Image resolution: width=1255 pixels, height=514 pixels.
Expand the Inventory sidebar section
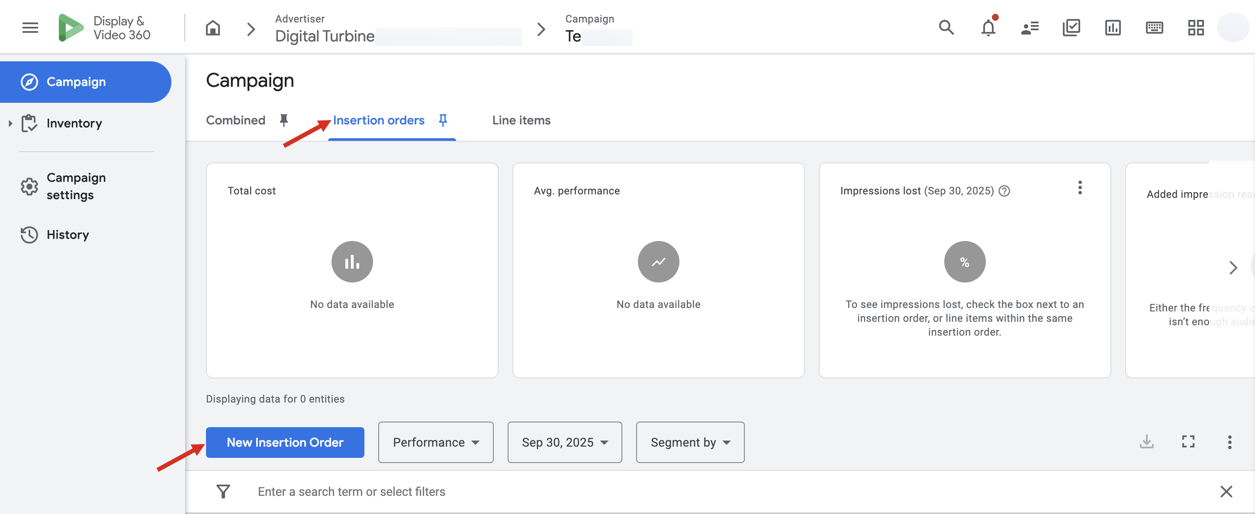pyautogui.click(x=10, y=124)
